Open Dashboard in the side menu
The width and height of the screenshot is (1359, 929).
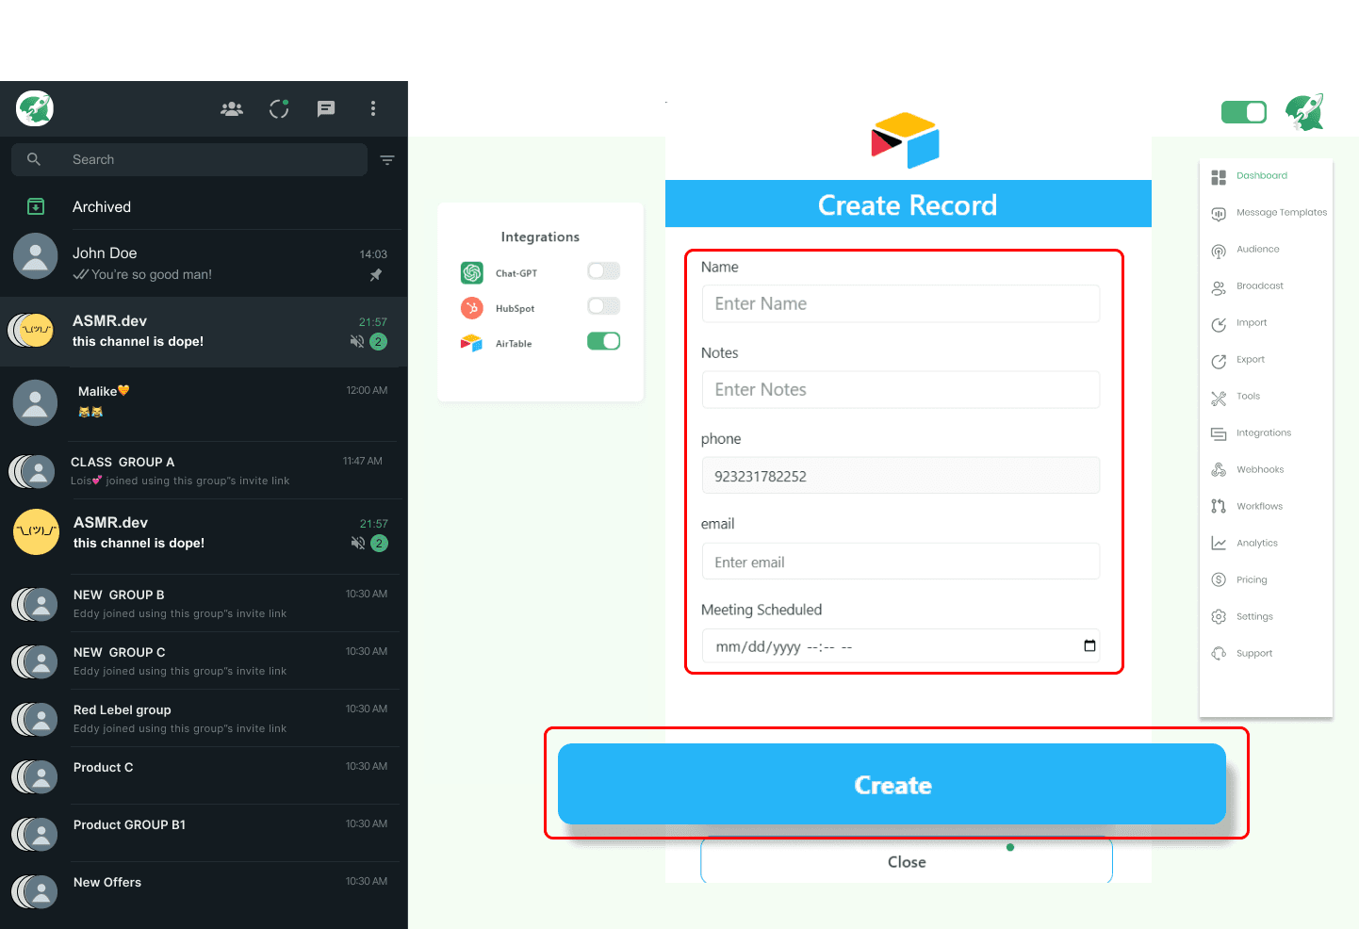click(1262, 176)
